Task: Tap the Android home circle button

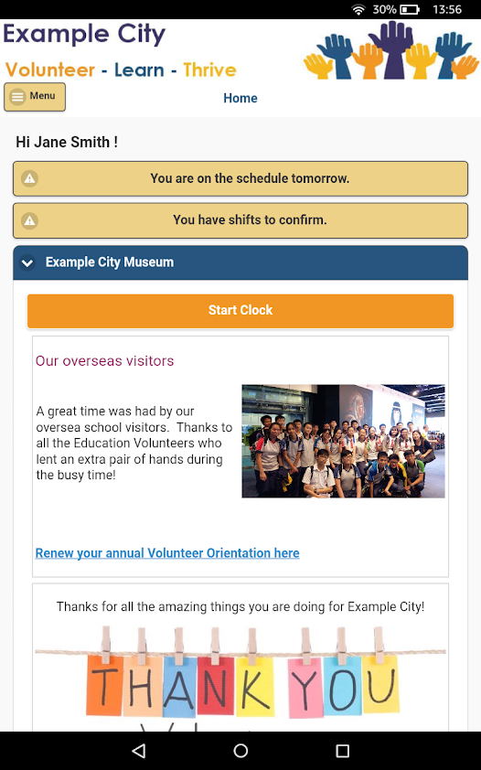Action: pyautogui.click(x=240, y=751)
